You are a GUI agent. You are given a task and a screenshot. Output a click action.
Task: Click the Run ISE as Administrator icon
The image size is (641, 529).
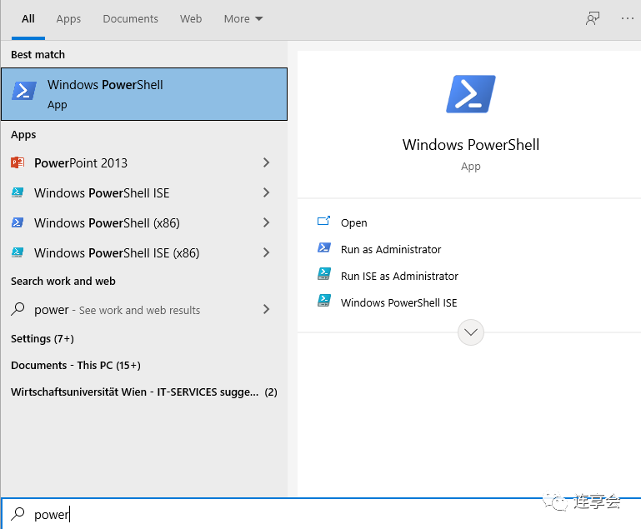tap(323, 274)
